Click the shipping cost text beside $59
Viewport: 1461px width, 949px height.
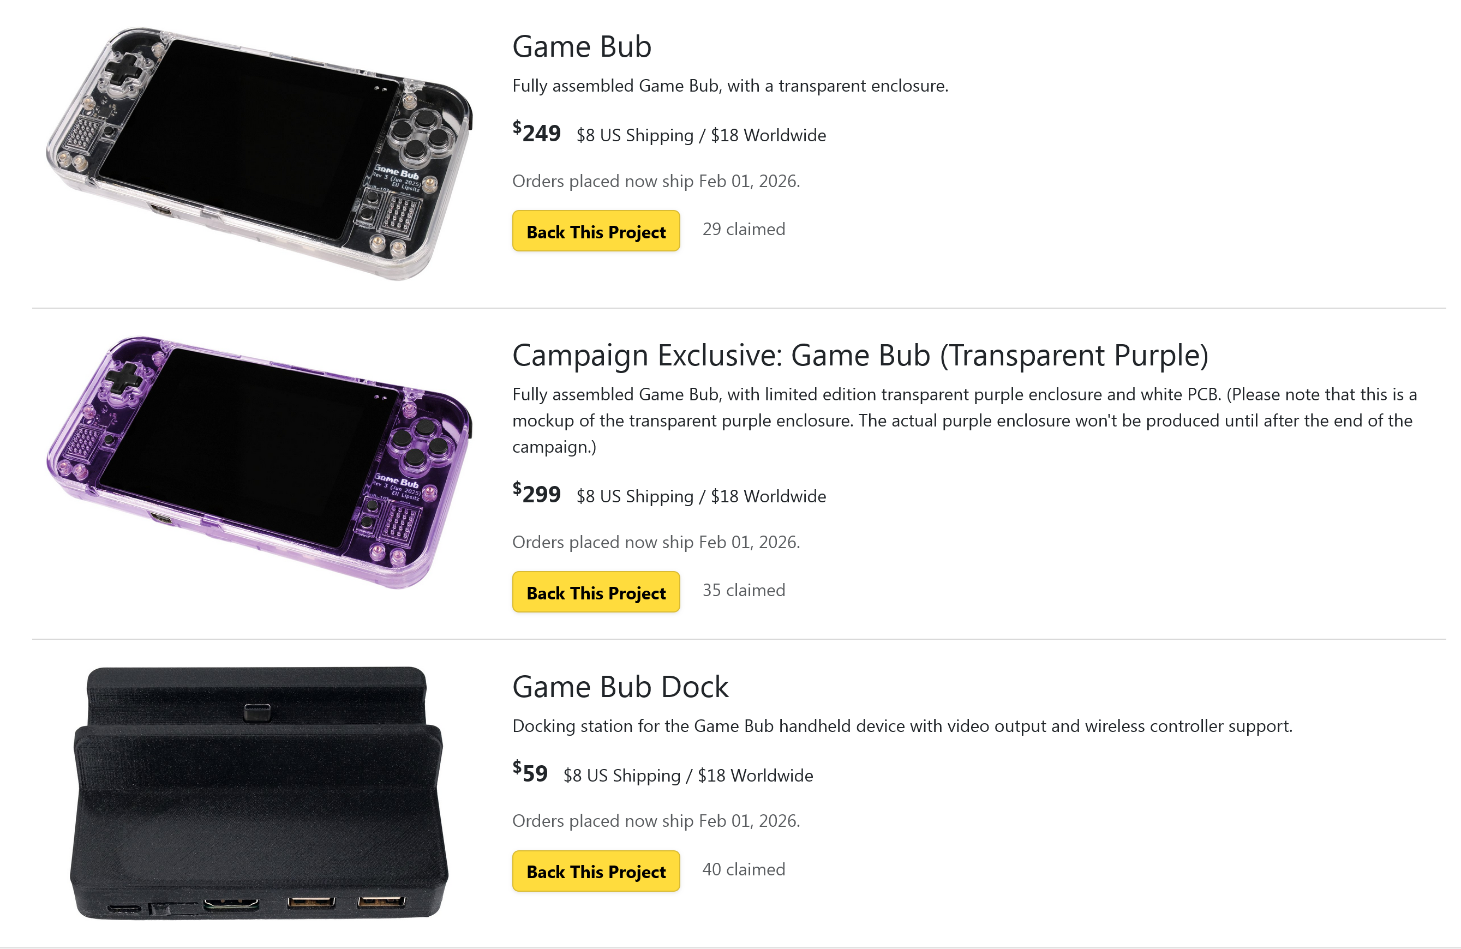pos(688,775)
